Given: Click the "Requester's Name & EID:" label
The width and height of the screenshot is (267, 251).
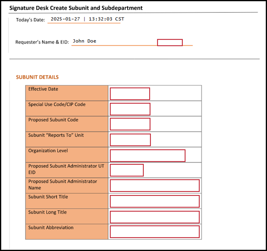Looking at the screenshot, I should (42, 42).
